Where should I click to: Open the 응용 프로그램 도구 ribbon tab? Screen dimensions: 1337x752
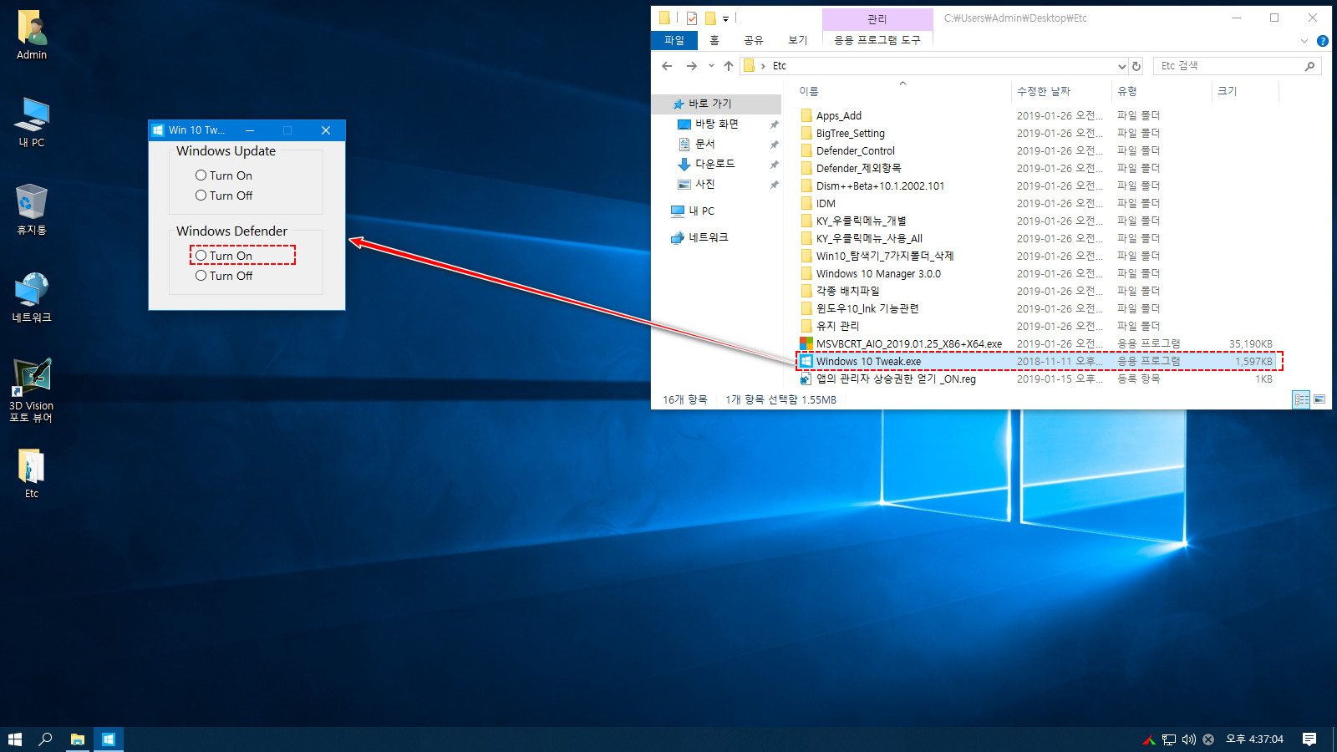(877, 40)
